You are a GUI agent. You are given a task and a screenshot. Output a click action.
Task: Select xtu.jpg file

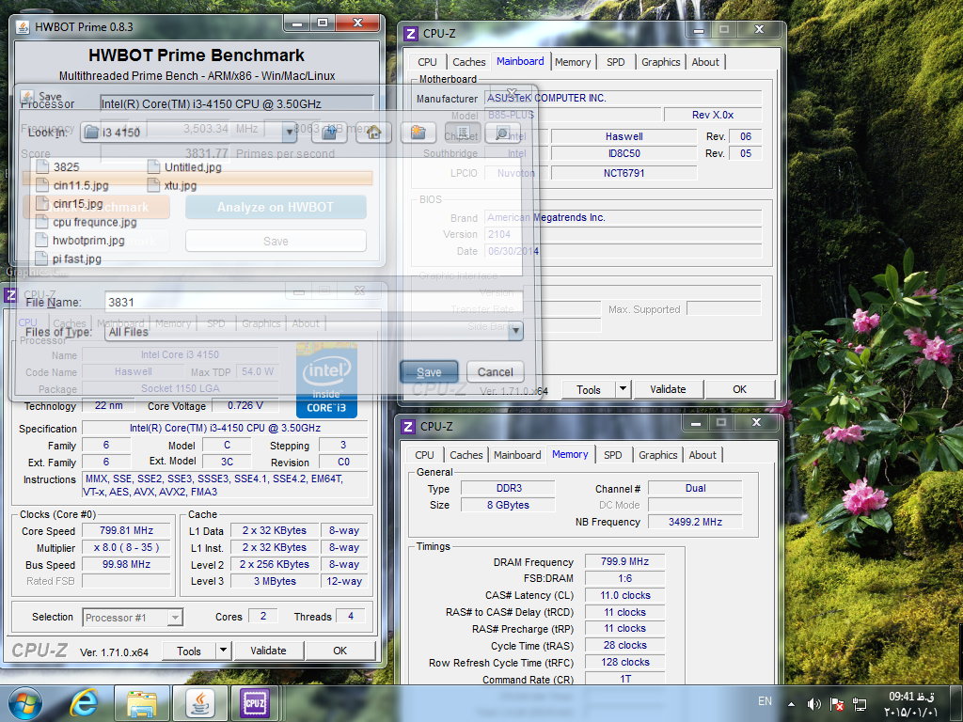click(x=173, y=185)
